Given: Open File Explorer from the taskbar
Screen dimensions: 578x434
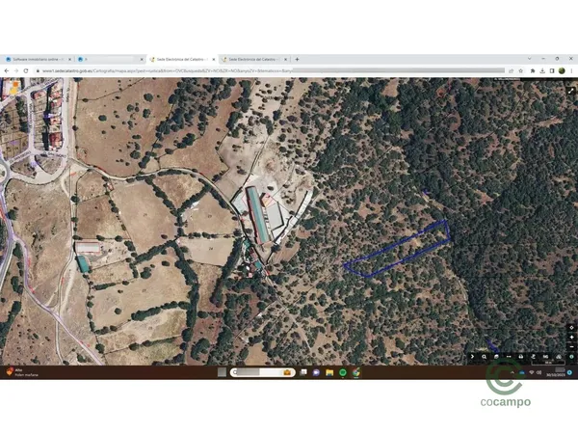Looking at the screenshot, I should [x=329, y=372].
